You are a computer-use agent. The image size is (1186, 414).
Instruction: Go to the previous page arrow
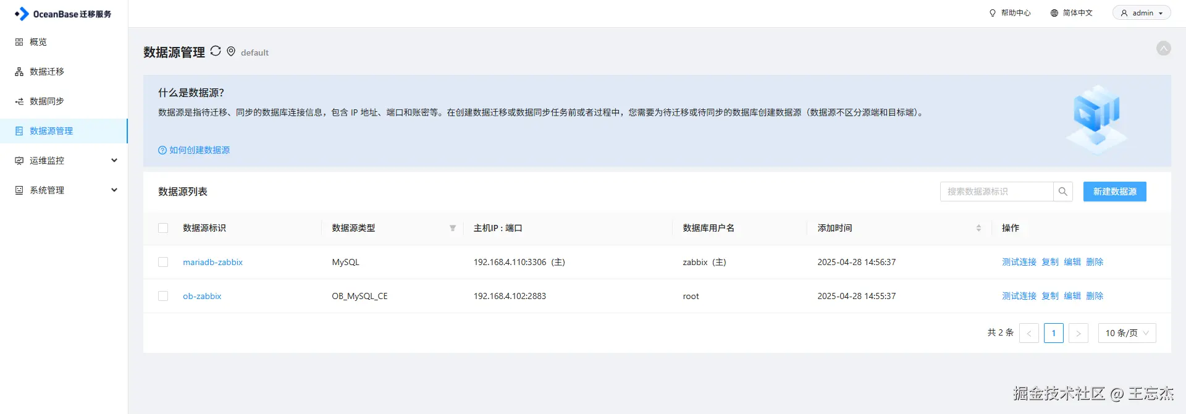[x=1029, y=333]
